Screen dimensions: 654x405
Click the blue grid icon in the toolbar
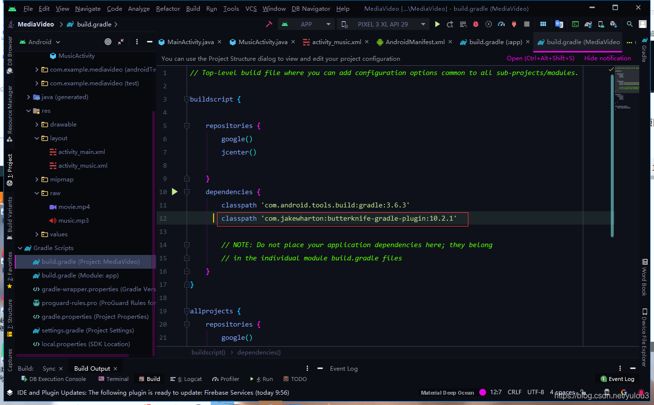[543, 24]
